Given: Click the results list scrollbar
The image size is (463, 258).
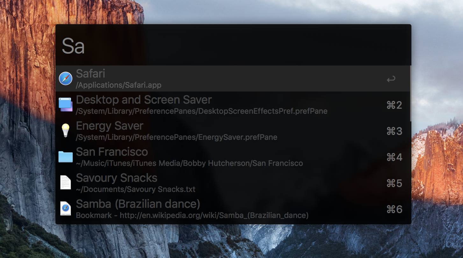Looking at the screenshot, I should 410,93.
